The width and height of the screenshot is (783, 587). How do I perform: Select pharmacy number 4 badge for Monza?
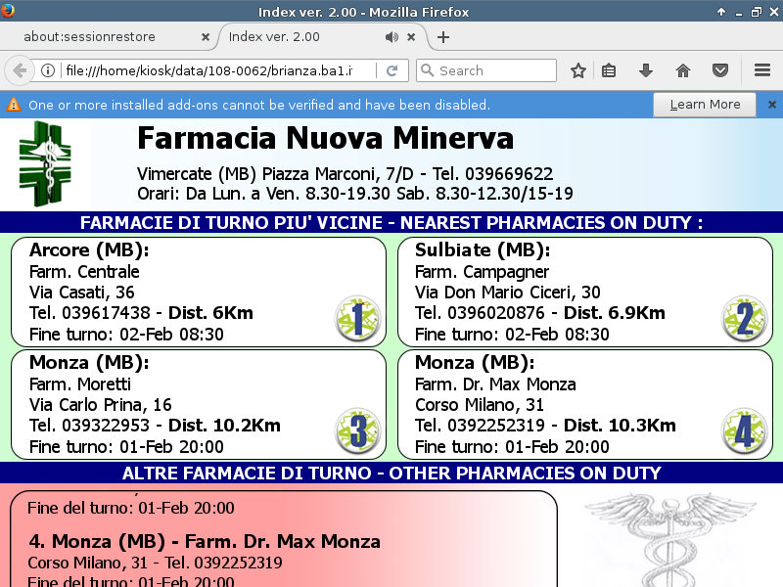744,431
